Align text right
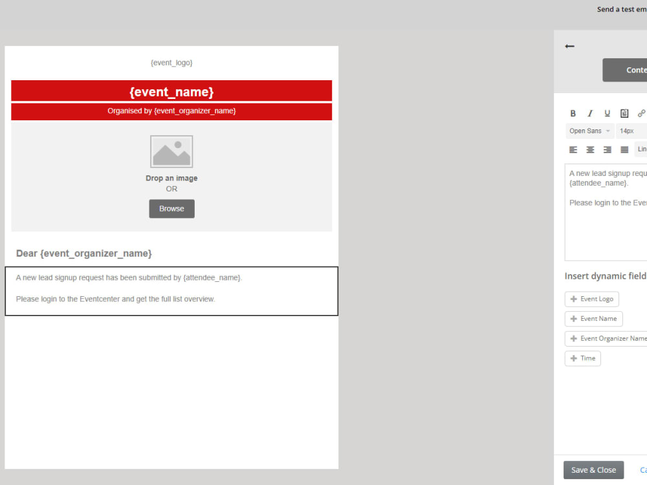This screenshot has width=647, height=485. point(608,150)
